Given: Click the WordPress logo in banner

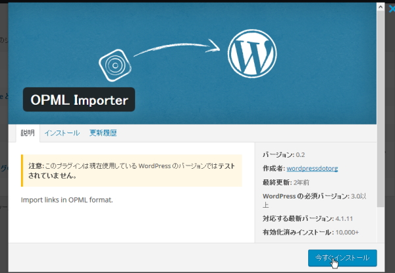Looking at the screenshot, I should [252, 53].
